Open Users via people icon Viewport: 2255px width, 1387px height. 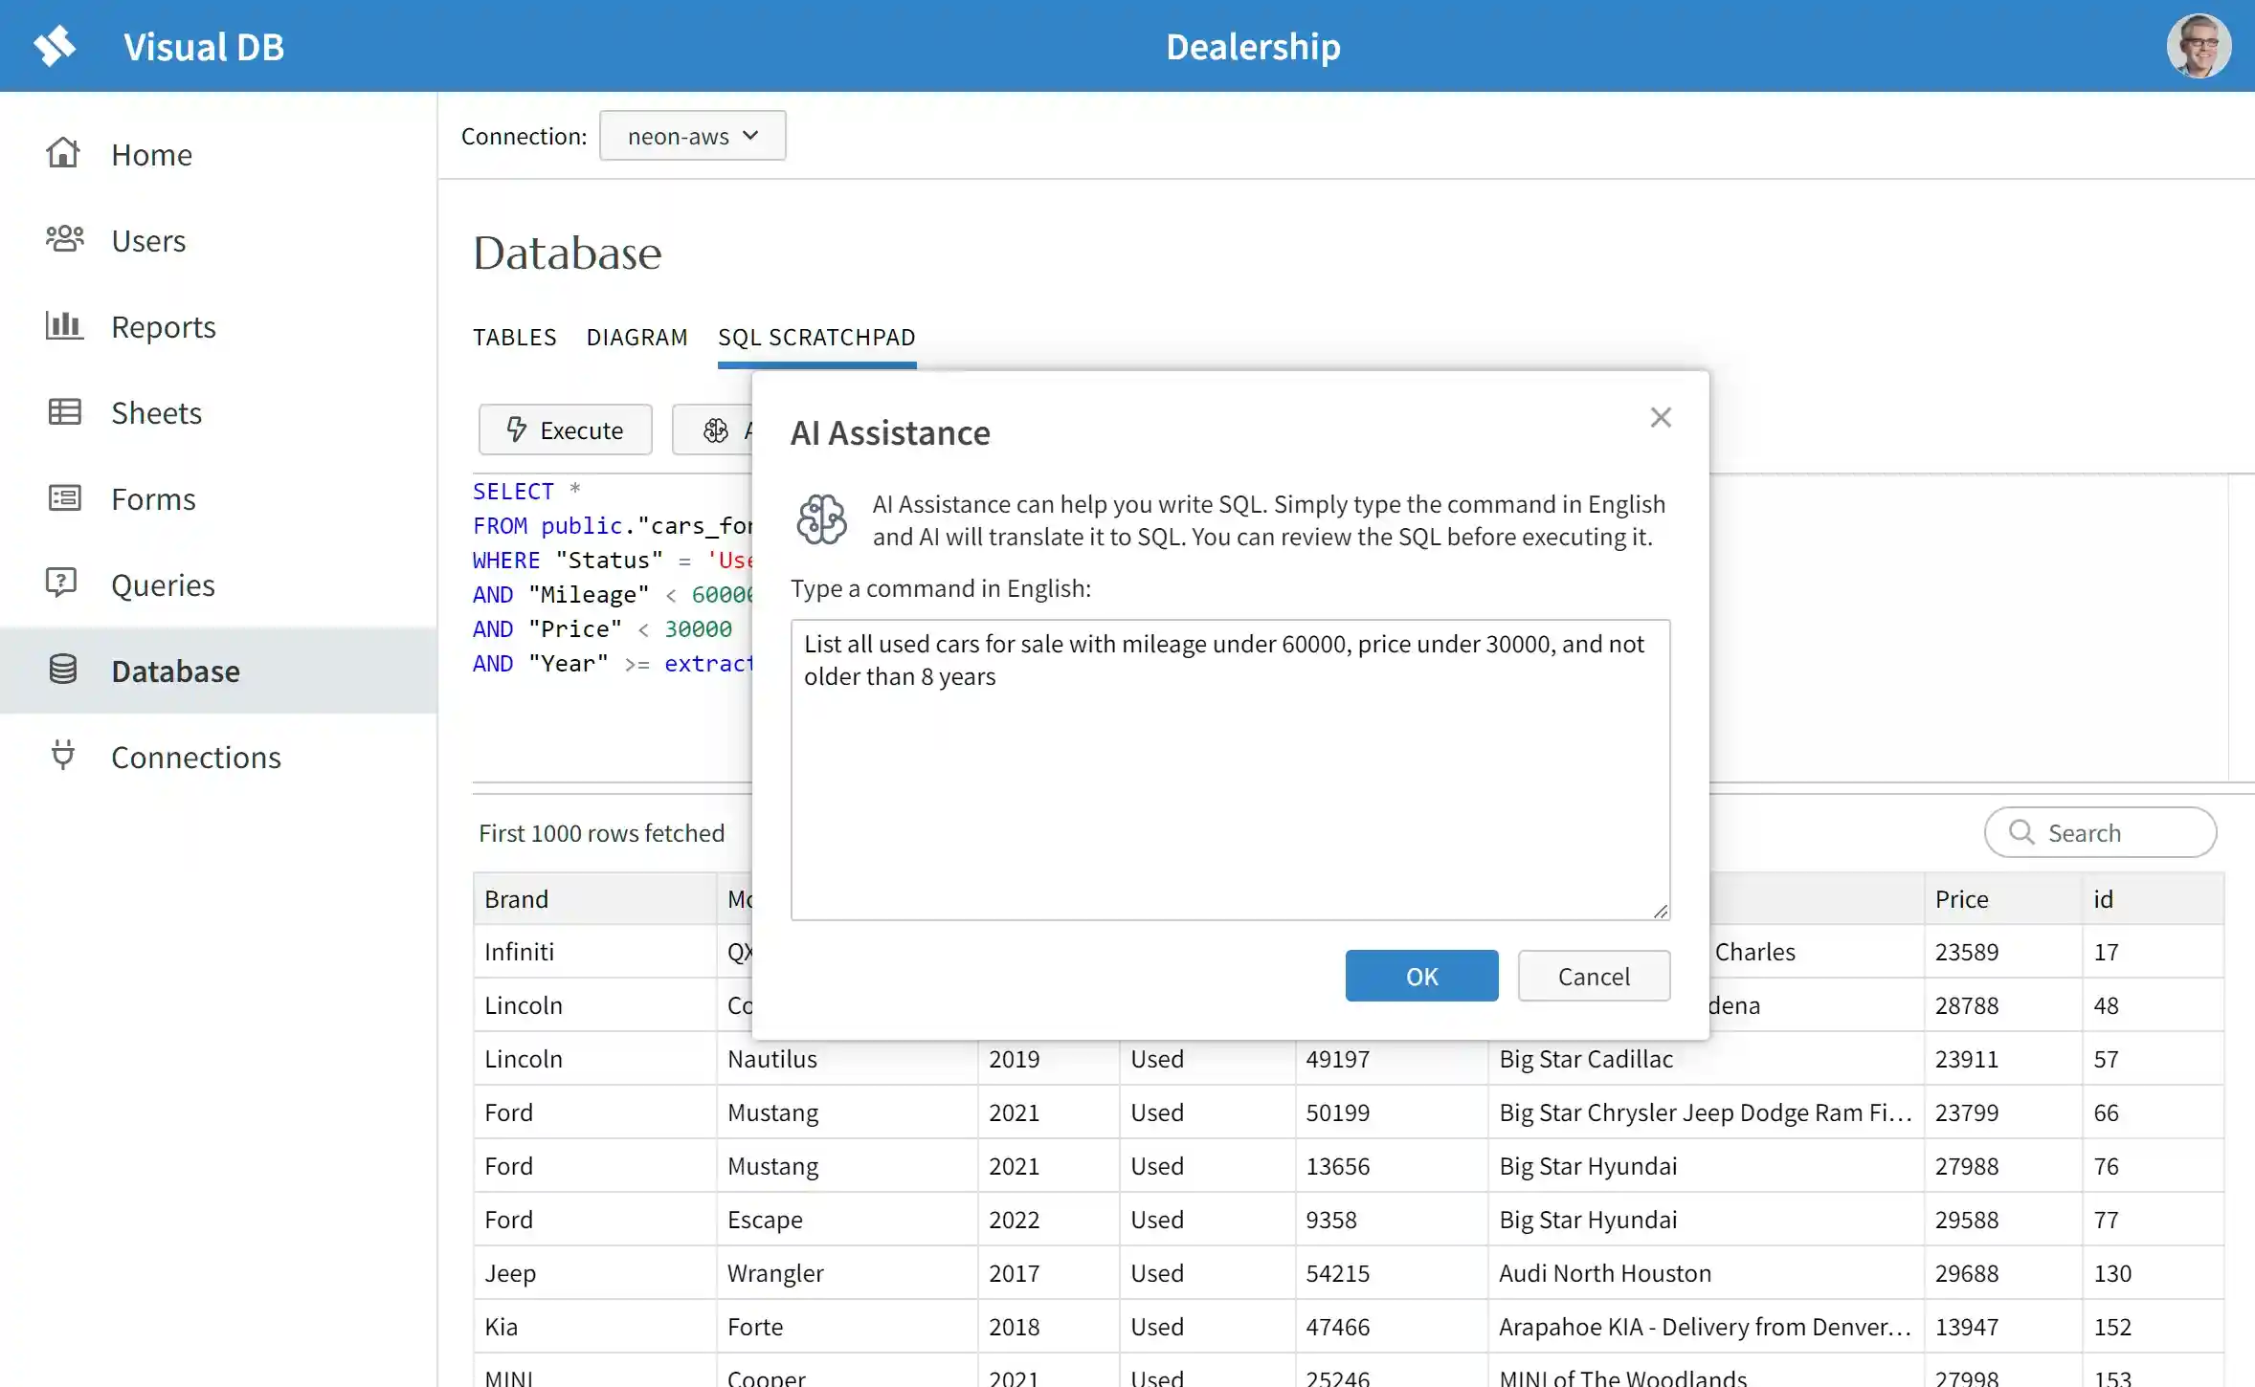tap(64, 239)
